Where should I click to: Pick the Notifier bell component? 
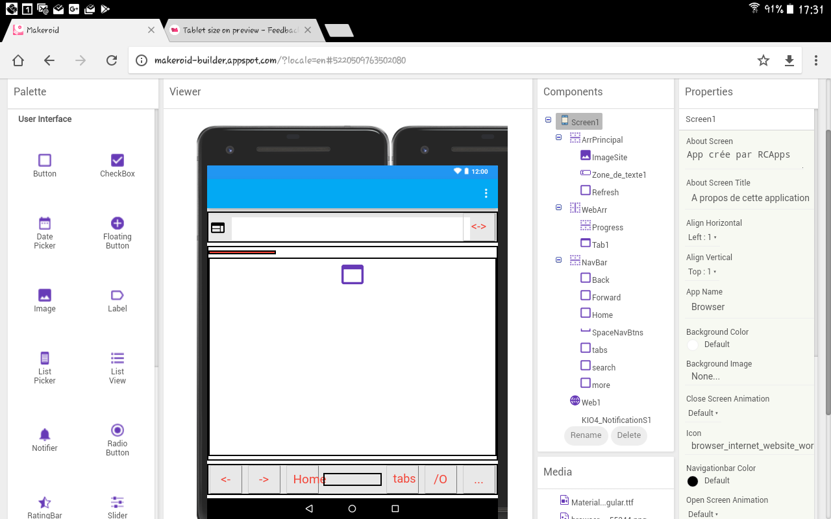[45, 439]
